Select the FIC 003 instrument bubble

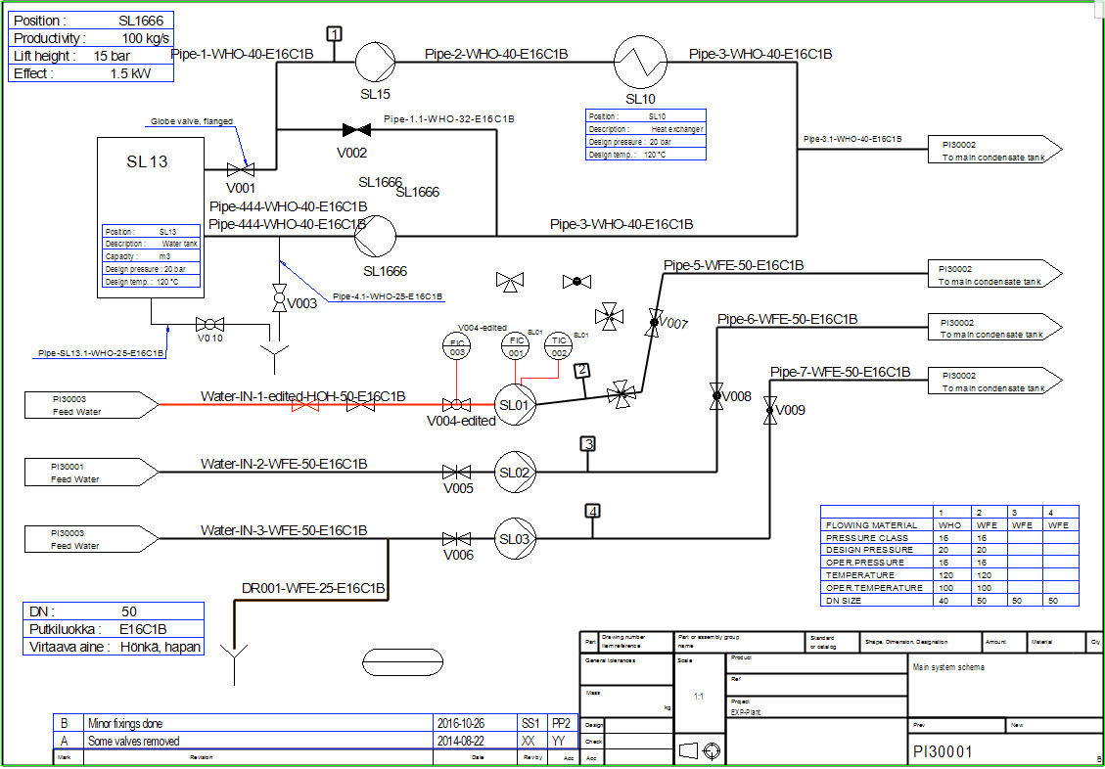click(x=457, y=346)
